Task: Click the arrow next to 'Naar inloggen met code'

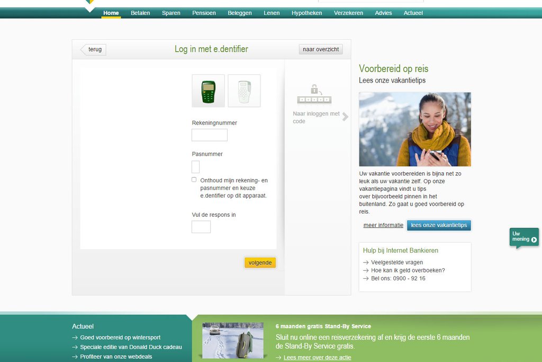Action: (x=345, y=117)
